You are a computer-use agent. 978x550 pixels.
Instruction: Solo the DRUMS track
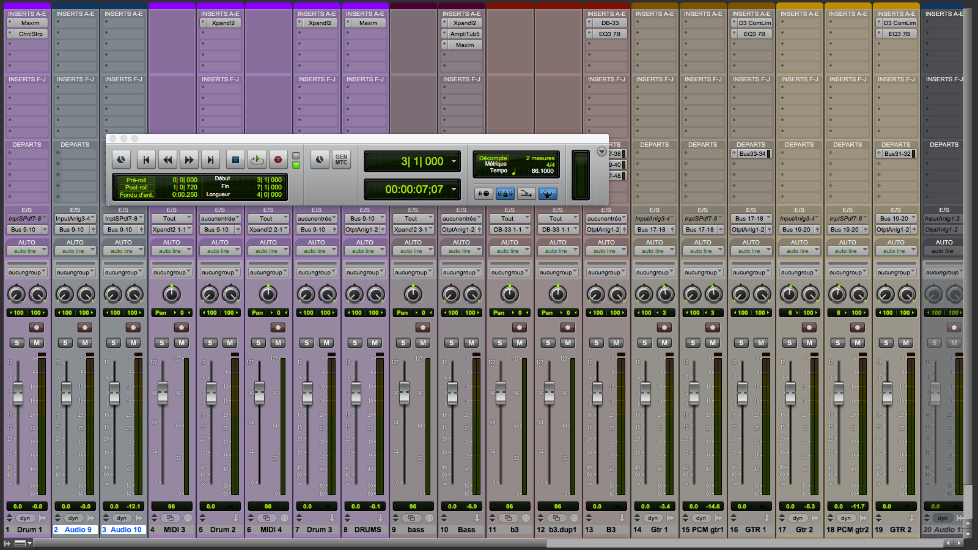click(355, 343)
